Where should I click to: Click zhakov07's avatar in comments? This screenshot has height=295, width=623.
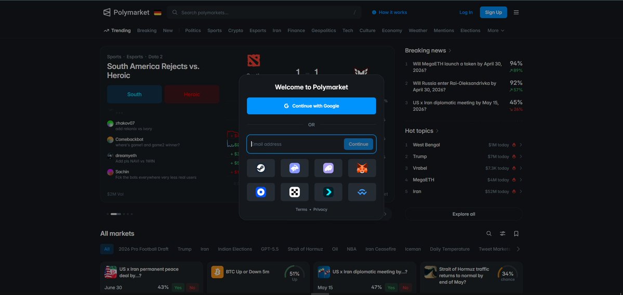coord(111,123)
